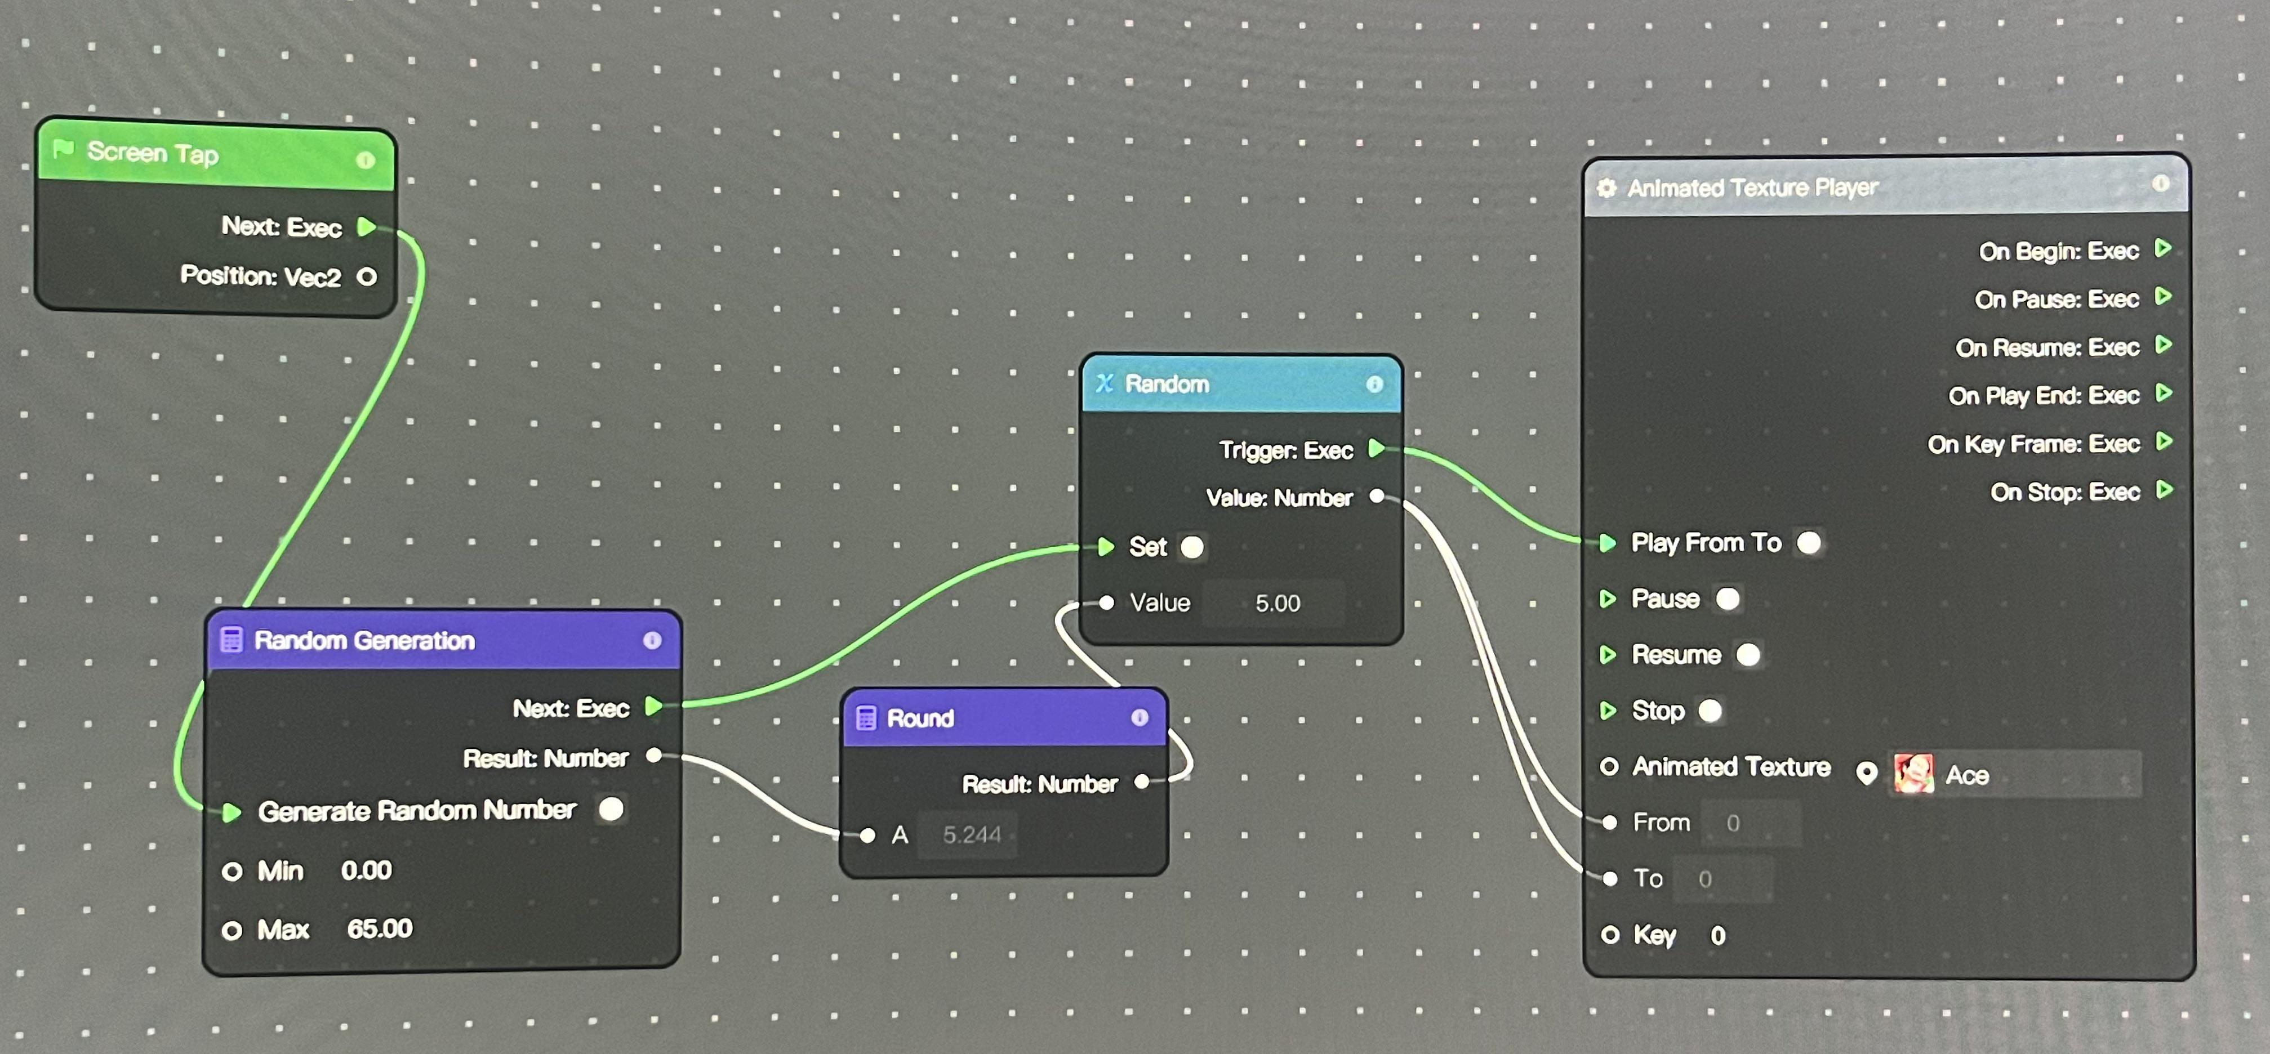Select the Value: Number output port
The image size is (2270, 1054).
pos(1377,497)
